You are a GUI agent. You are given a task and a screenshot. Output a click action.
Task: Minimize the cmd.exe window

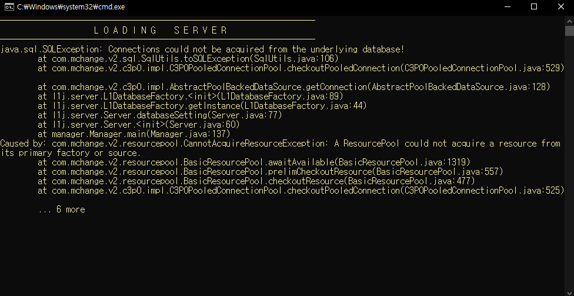pos(508,6)
